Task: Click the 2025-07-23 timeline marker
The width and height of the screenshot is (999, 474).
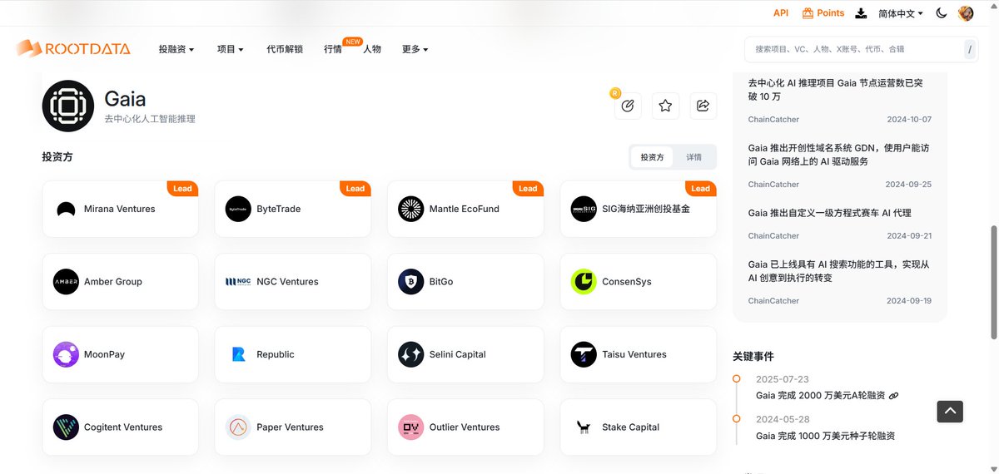Action: (737, 379)
